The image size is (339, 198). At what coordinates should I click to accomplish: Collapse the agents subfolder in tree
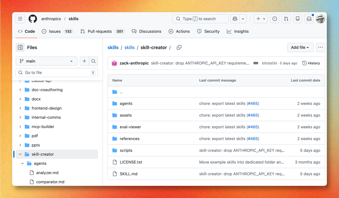pos(23,163)
